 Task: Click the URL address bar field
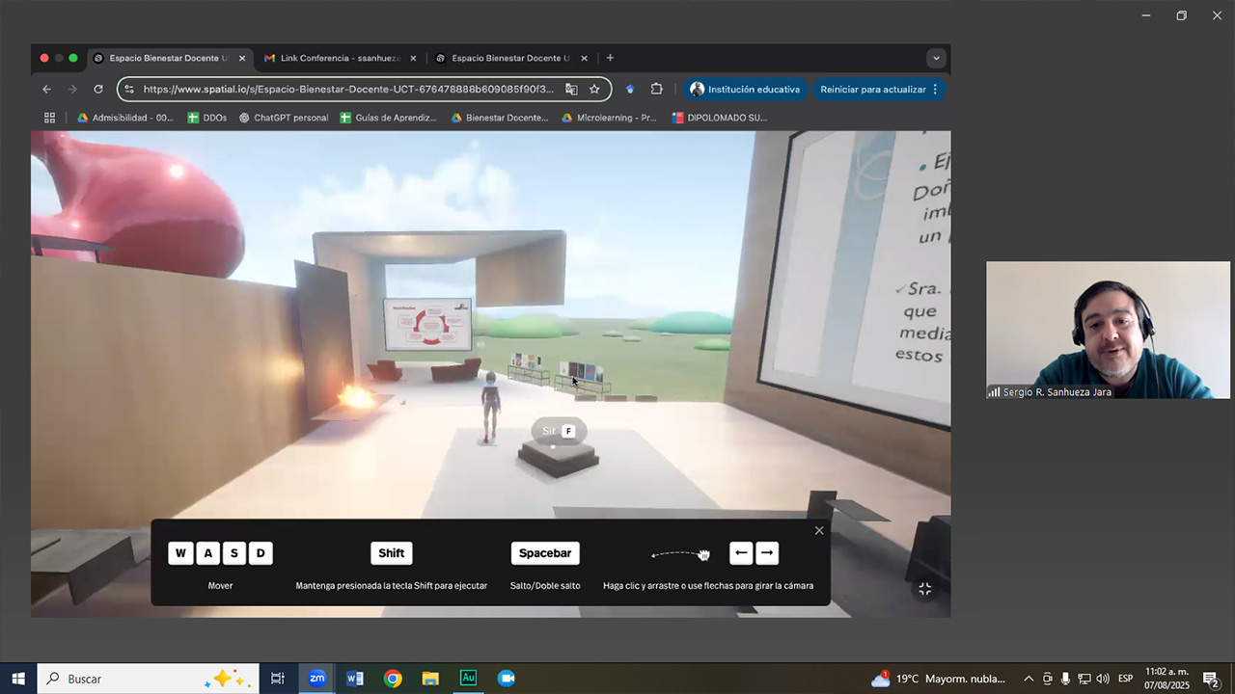tap(347, 90)
